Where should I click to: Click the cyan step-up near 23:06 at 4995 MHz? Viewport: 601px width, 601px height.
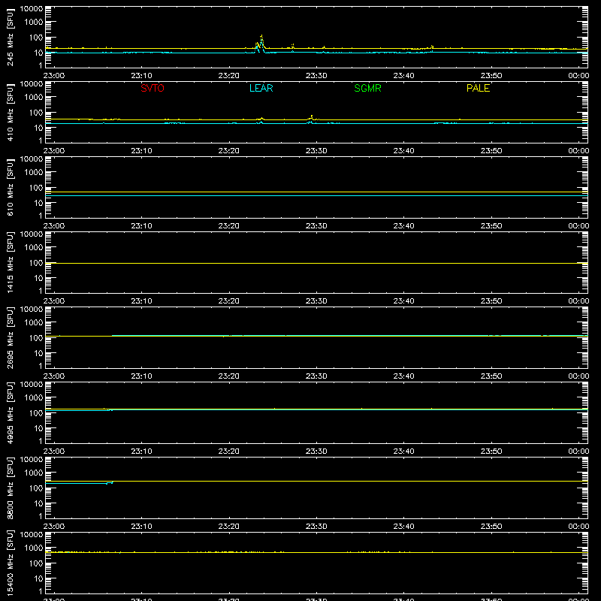coord(110,410)
